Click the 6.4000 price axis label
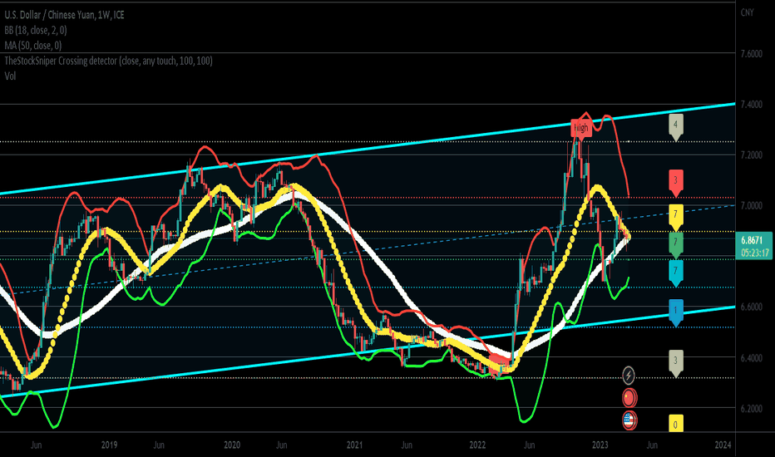The width and height of the screenshot is (775, 457). tap(751, 357)
